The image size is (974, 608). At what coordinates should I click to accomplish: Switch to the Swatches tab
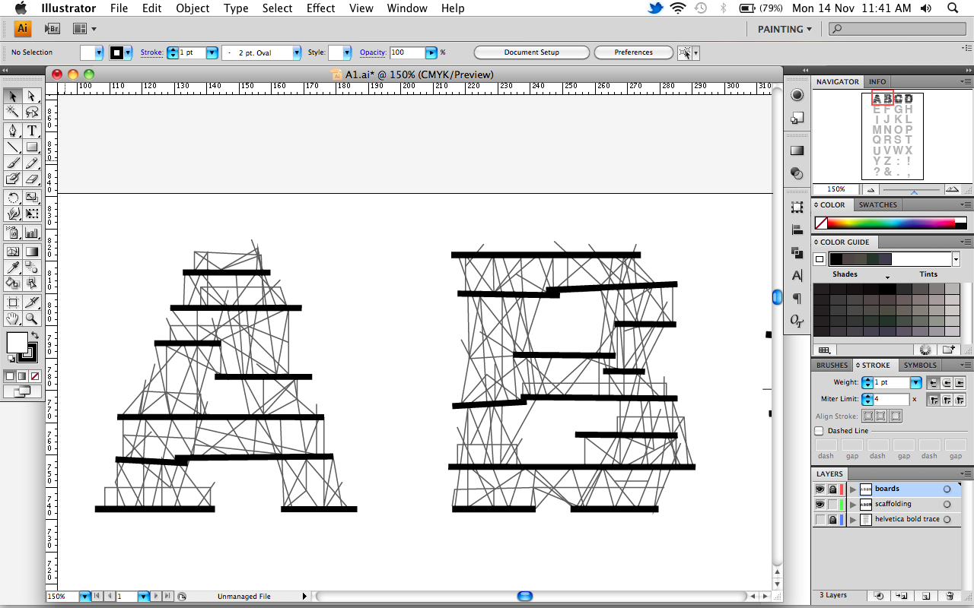(x=877, y=204)
